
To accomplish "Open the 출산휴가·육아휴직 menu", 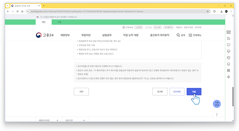I will pos(160,35).
